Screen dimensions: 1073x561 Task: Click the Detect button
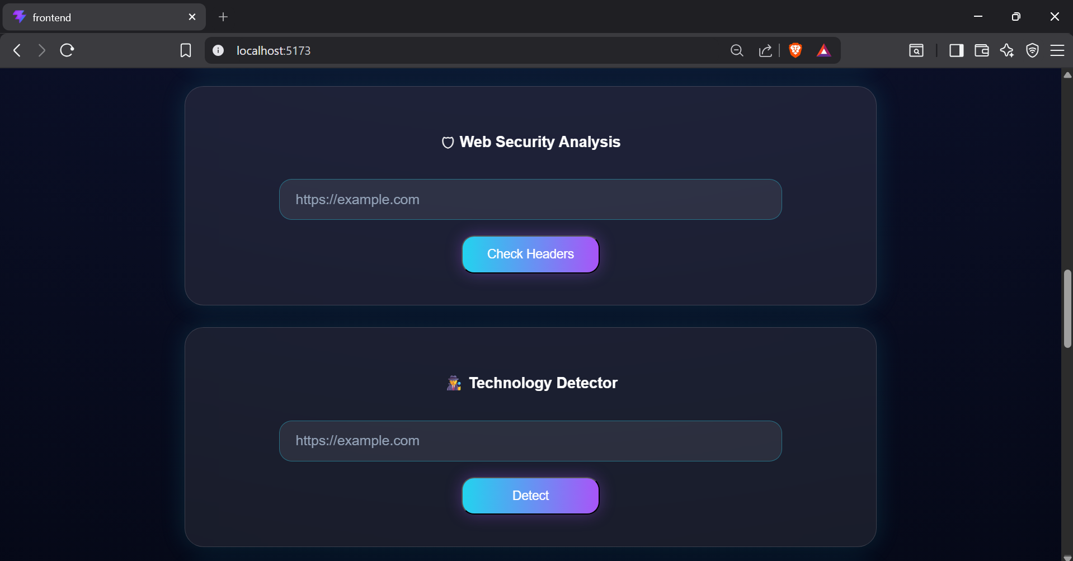pos(530,496)
